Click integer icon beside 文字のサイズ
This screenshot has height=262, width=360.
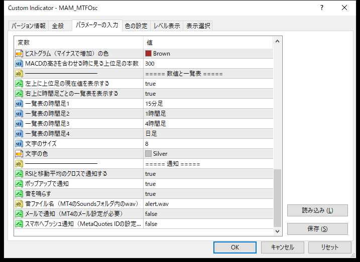(19, 144)
